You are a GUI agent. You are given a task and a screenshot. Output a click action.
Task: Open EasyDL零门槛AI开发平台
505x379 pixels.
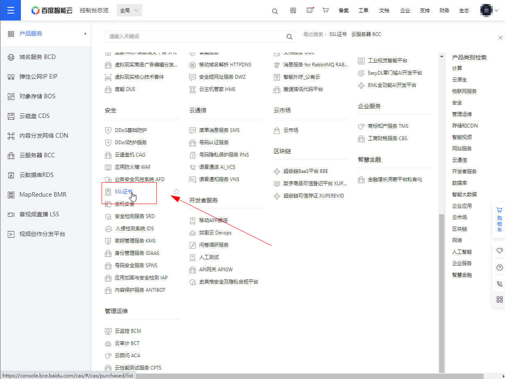(395, 73)
